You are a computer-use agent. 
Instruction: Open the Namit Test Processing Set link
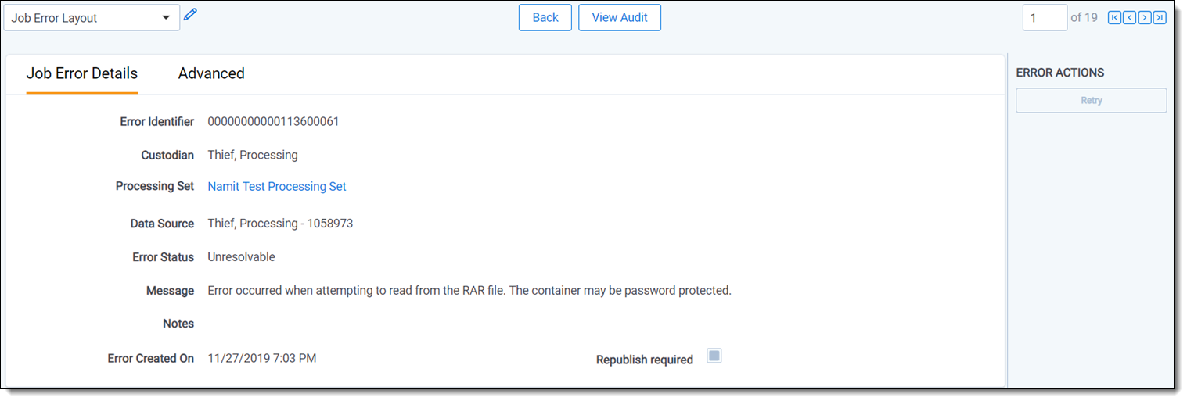tap(277, 187)
